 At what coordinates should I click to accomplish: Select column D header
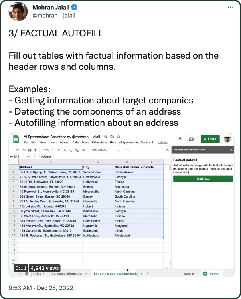click(152, 162)
